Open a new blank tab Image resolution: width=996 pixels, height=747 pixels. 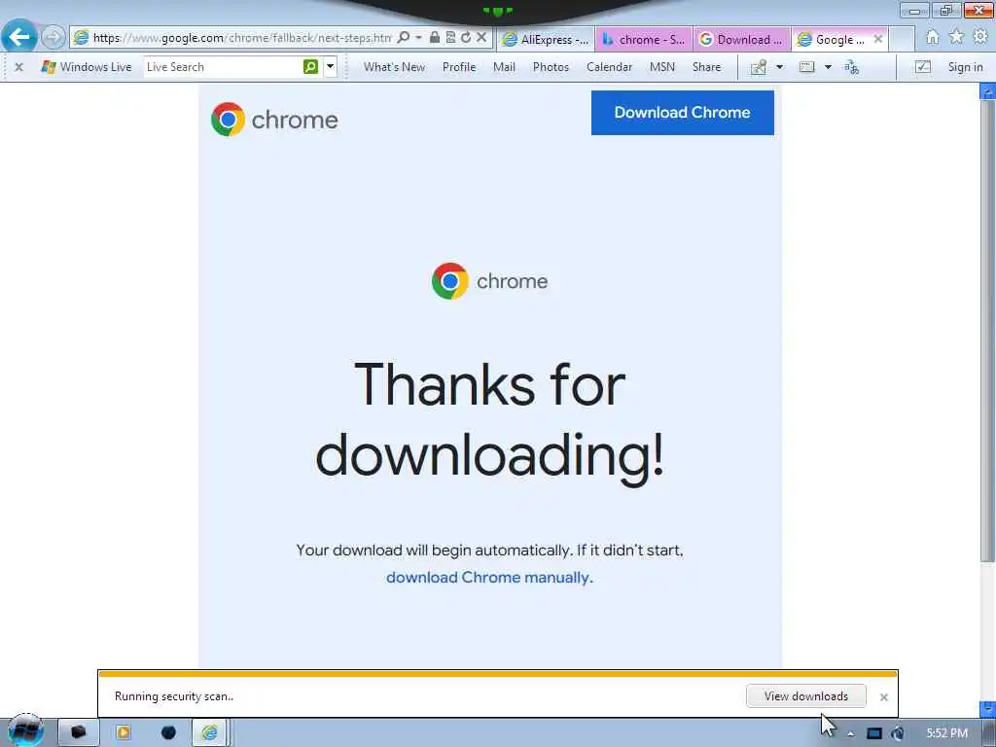[902, 39]
